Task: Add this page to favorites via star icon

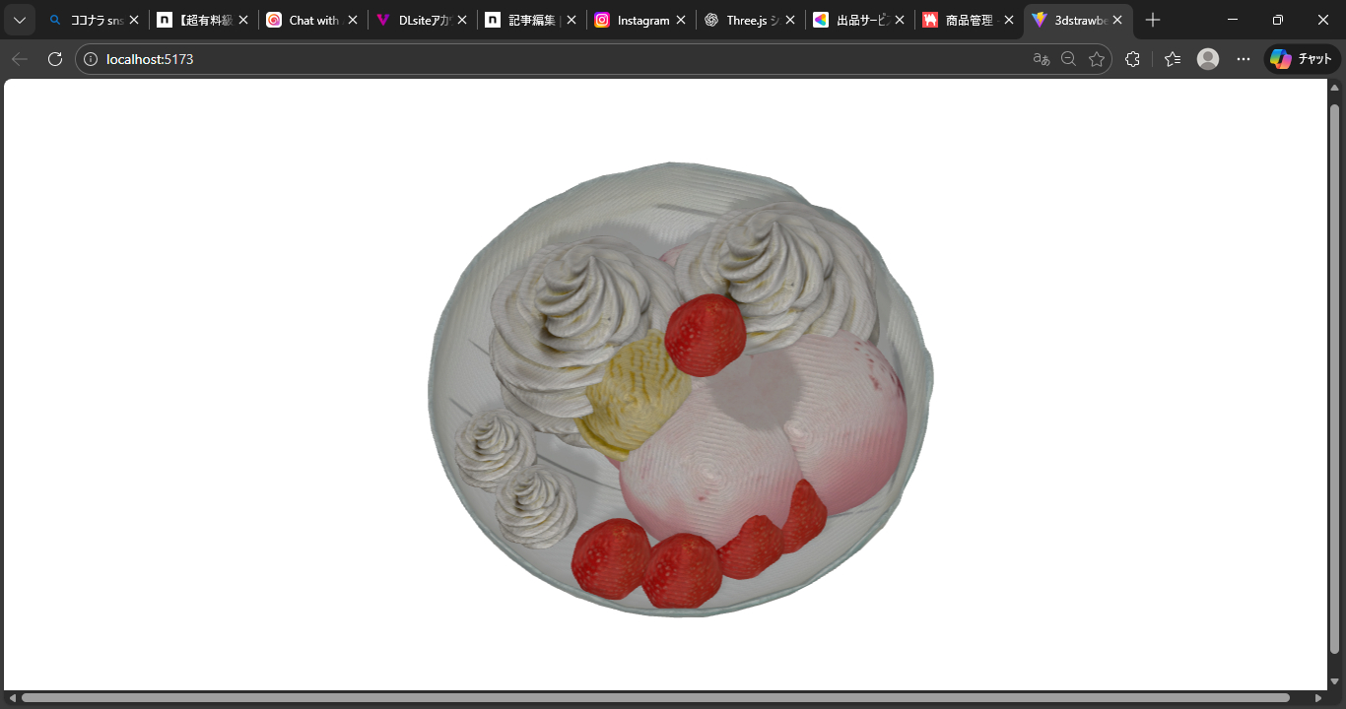Action: pyautogui.click(x=1097, y=59)
